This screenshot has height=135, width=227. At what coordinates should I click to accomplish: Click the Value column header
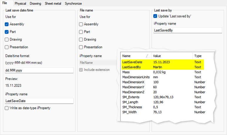click(x=172, y=56)
